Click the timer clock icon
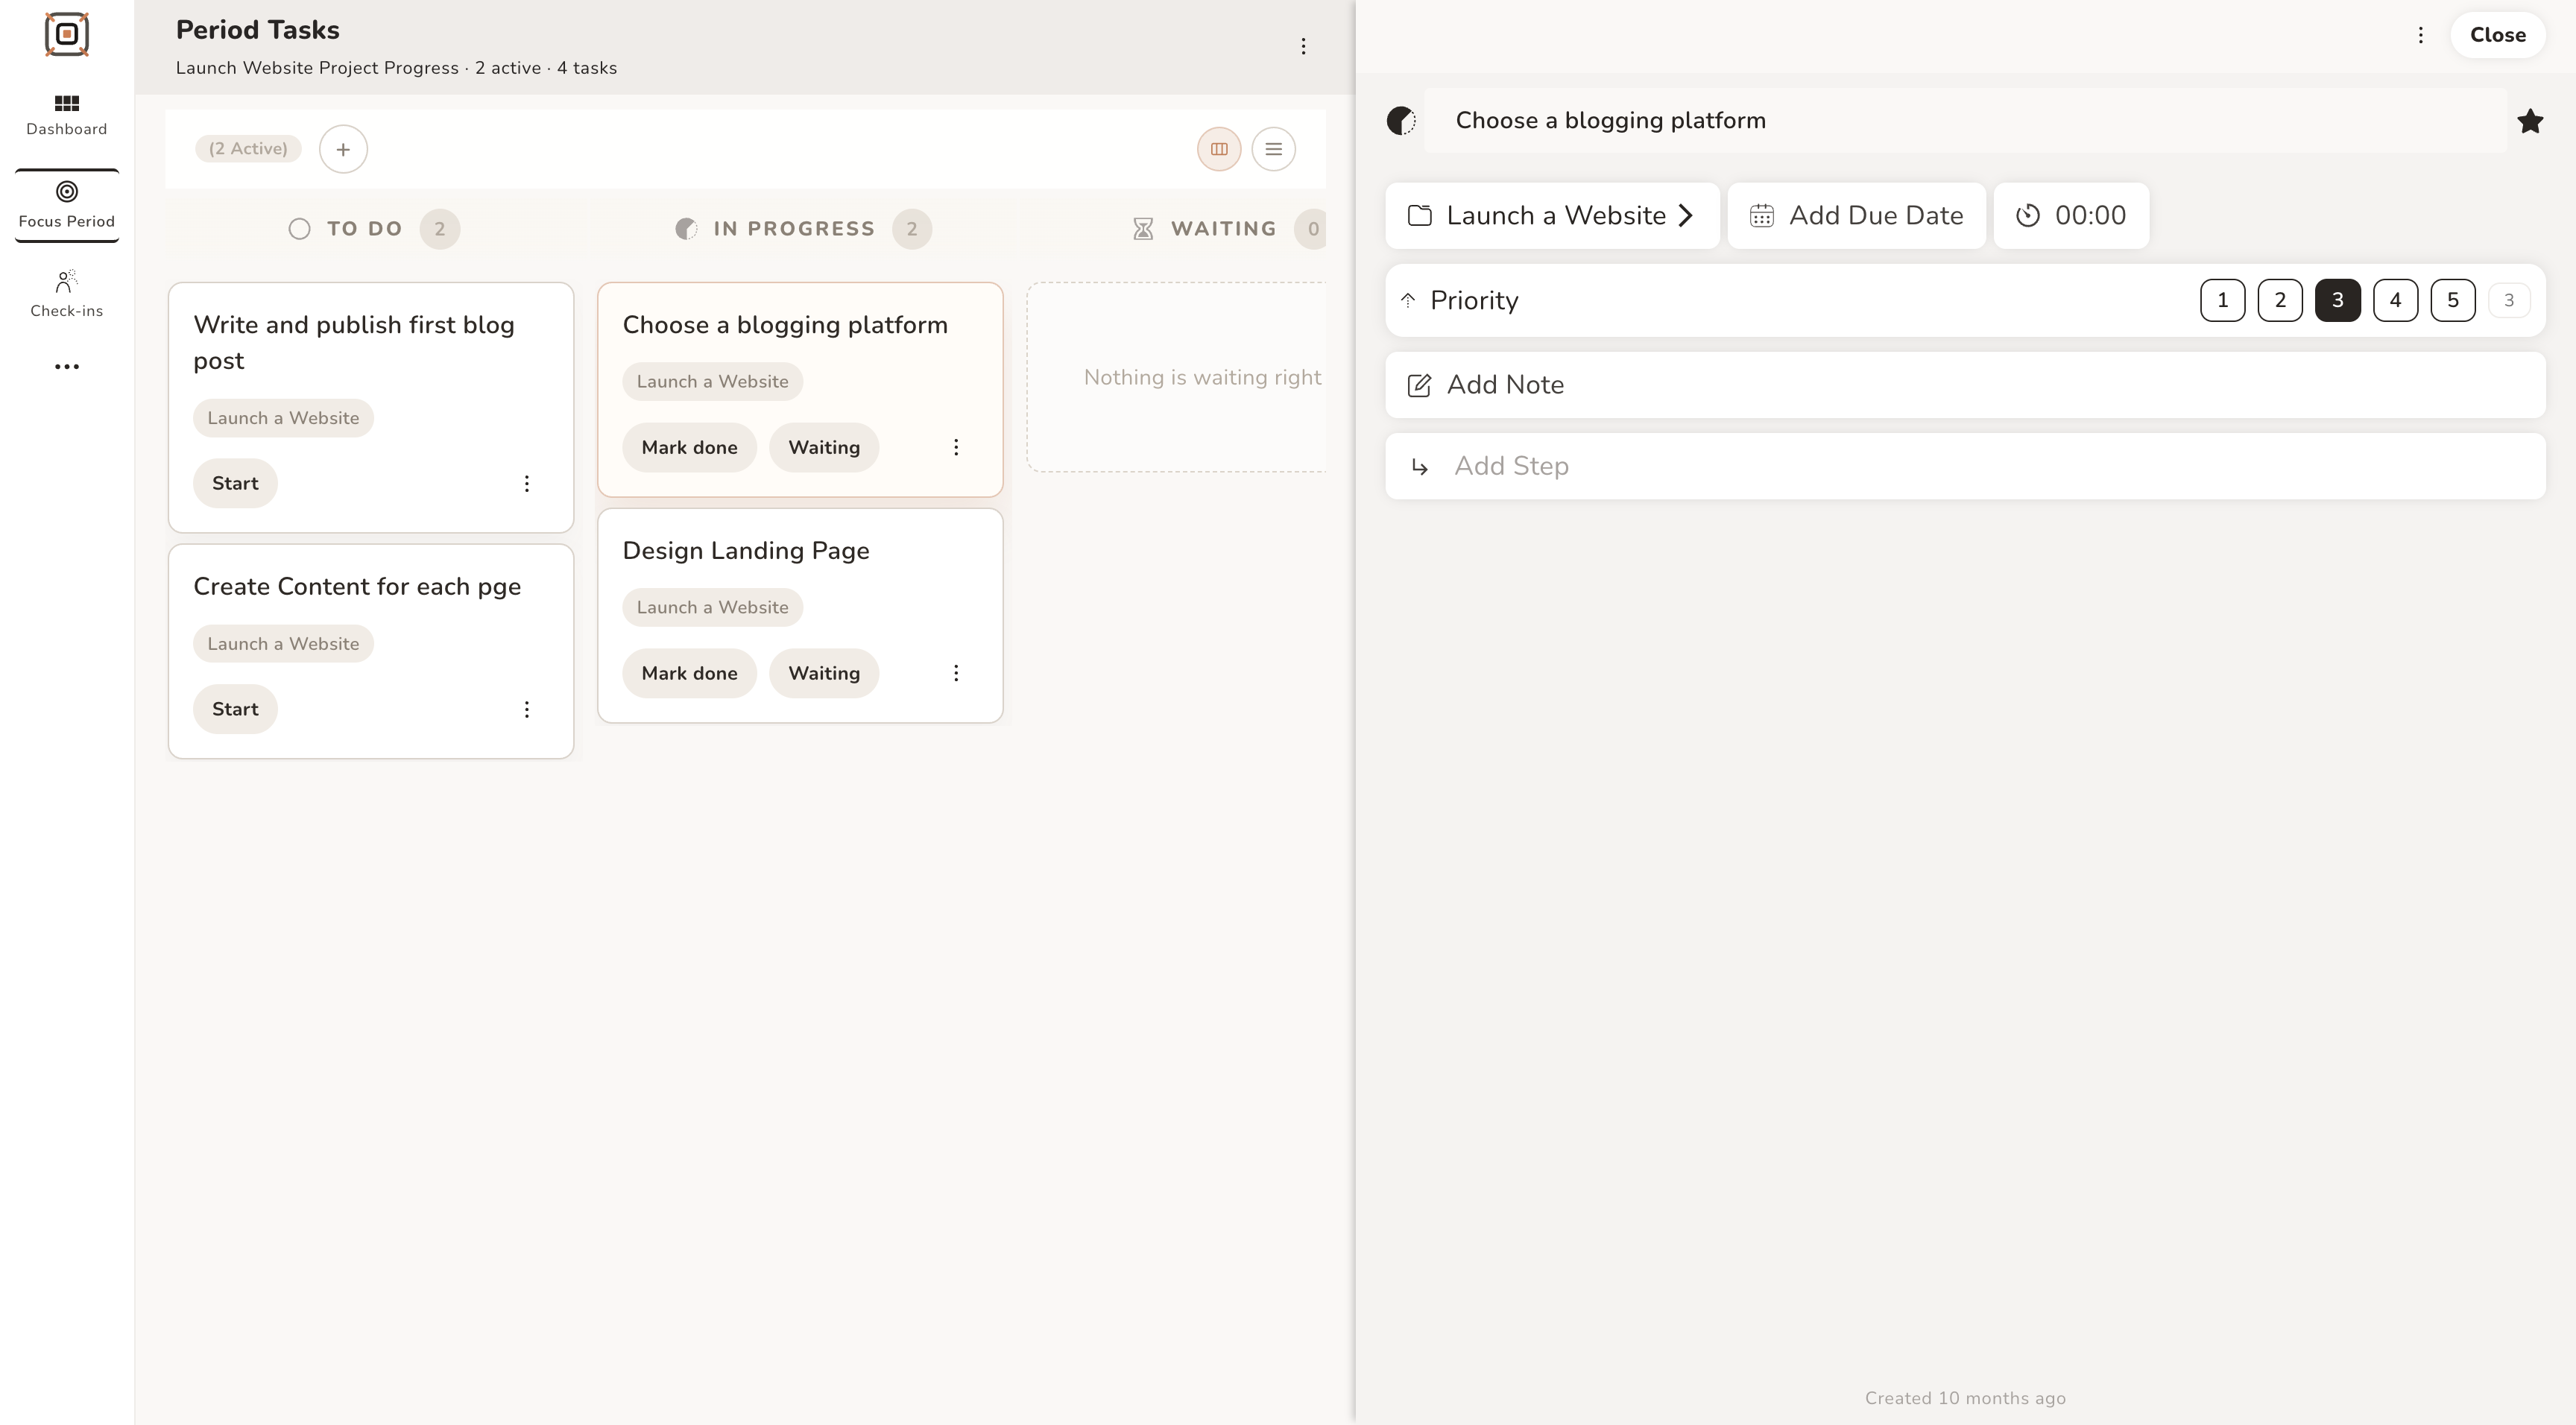The image size is (2576, 1425). (x=2027, y=216)
